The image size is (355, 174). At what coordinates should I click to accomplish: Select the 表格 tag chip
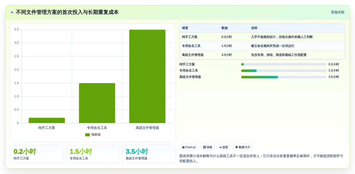click(208, 147)
